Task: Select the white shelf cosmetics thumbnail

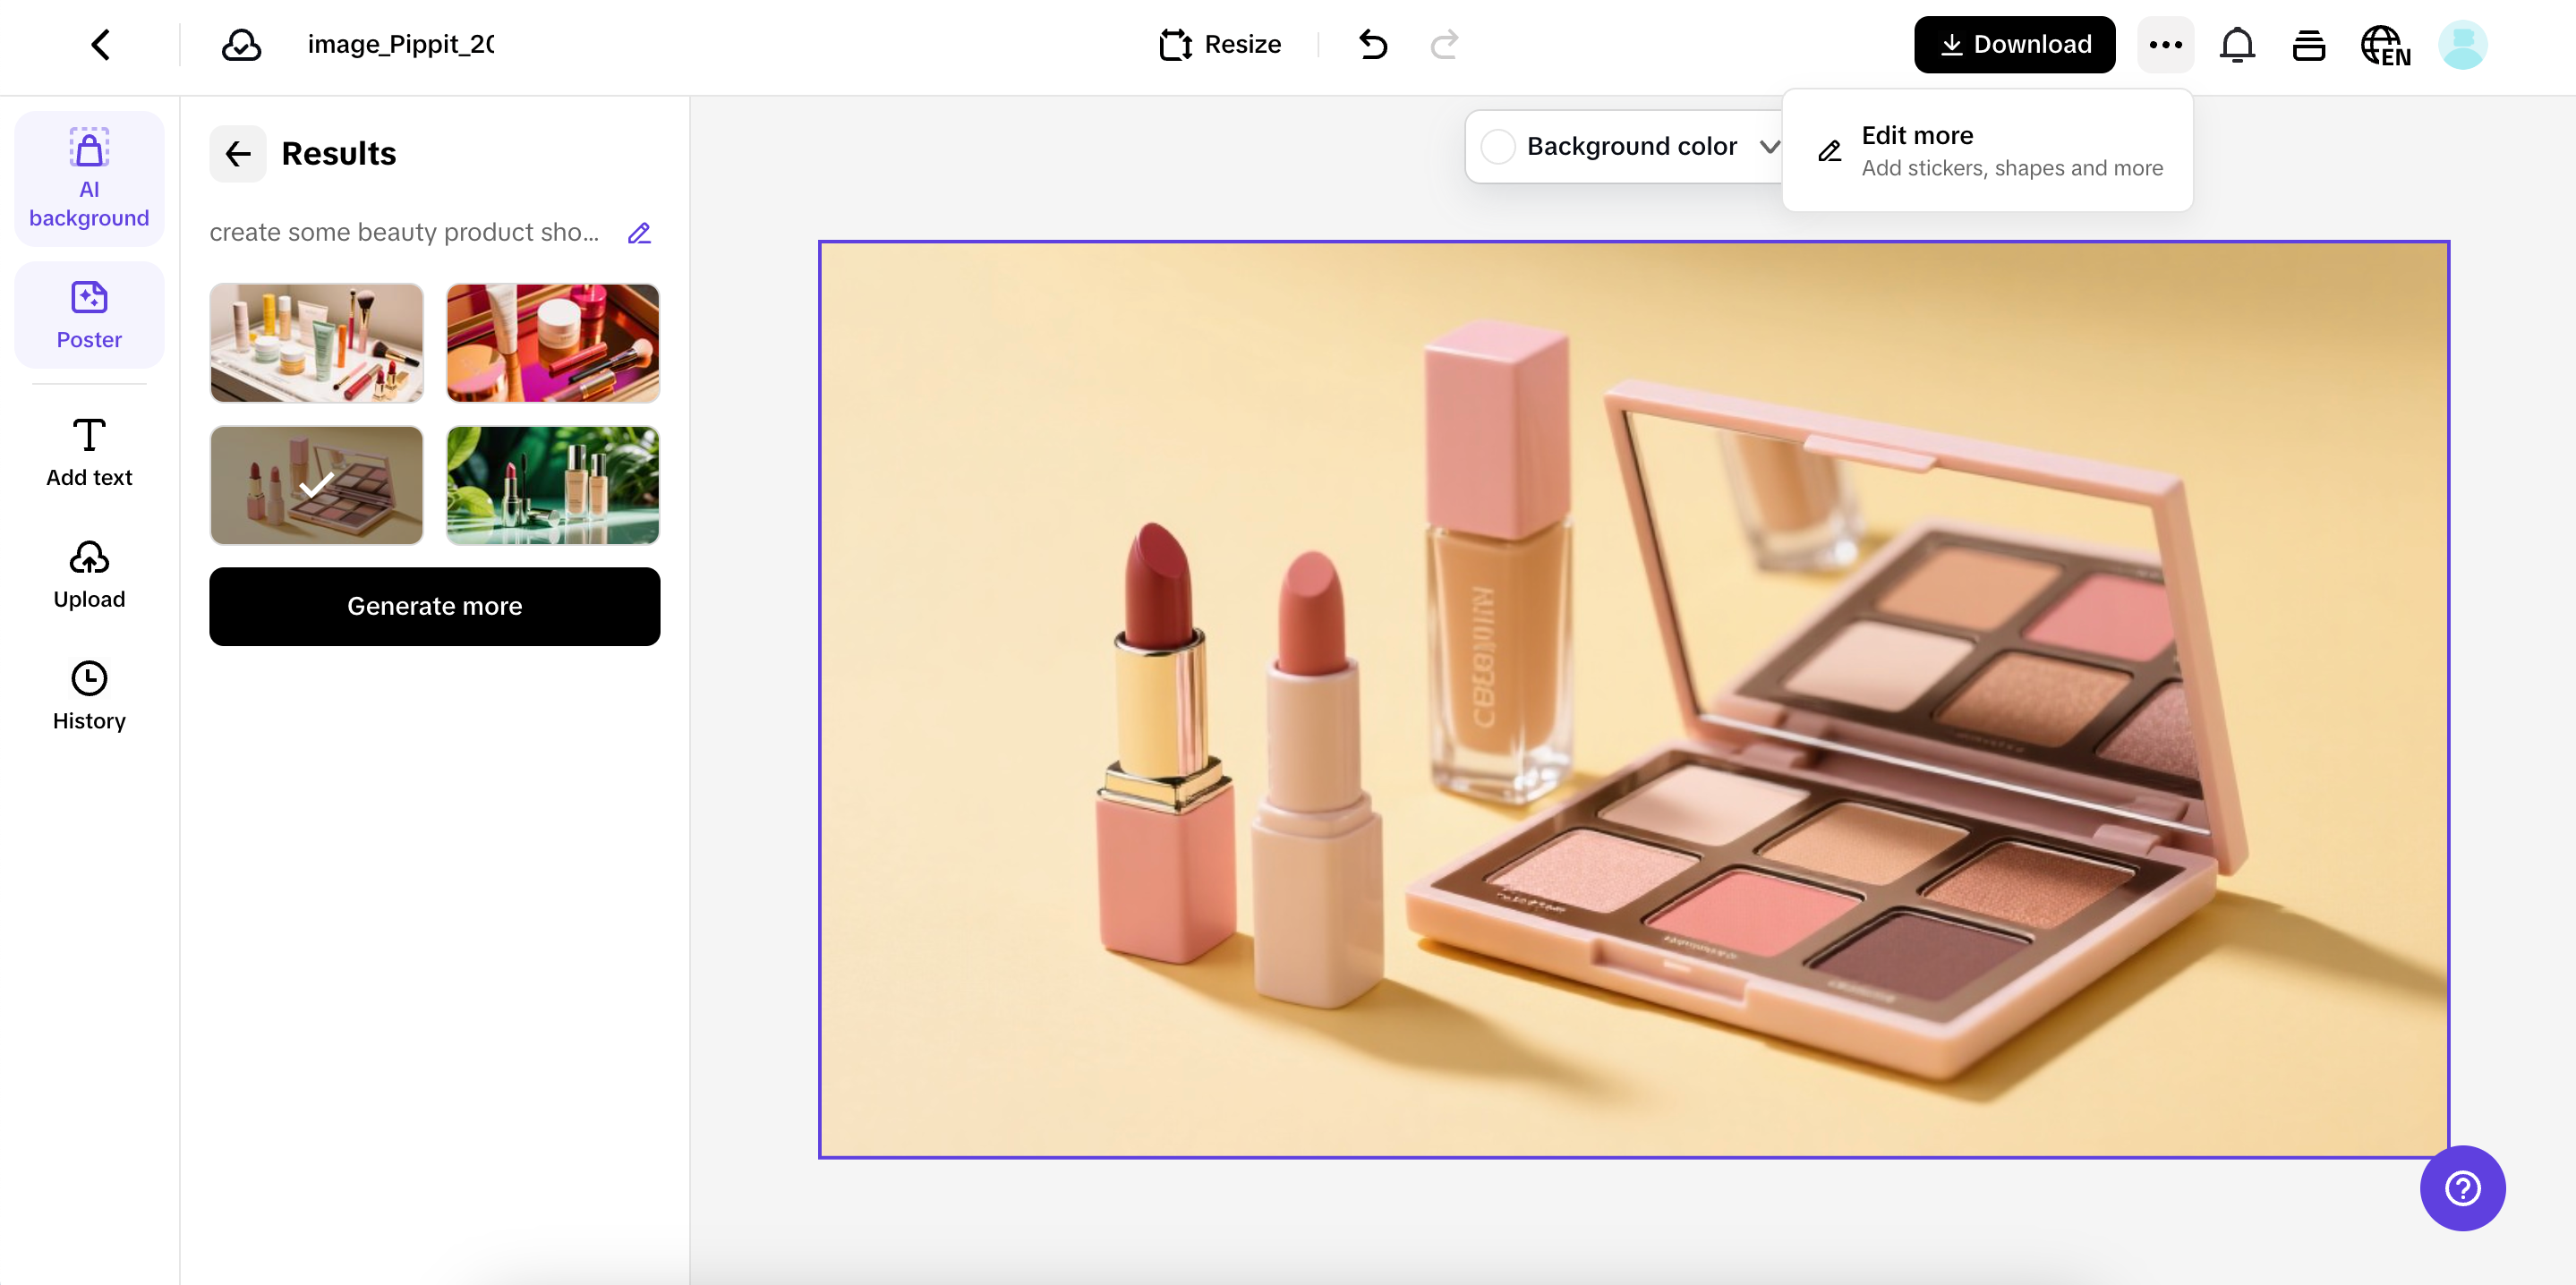Action: pyautogui.click(x=316, y=343)
